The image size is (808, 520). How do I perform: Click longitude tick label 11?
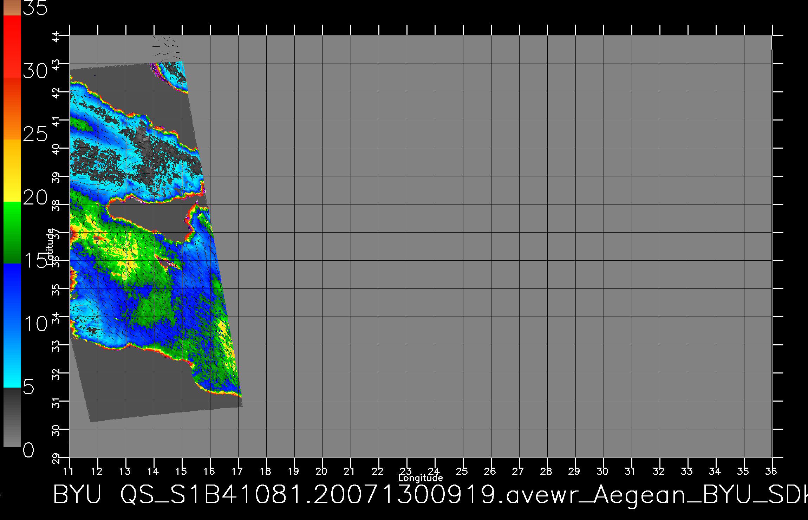pos(69,471)
